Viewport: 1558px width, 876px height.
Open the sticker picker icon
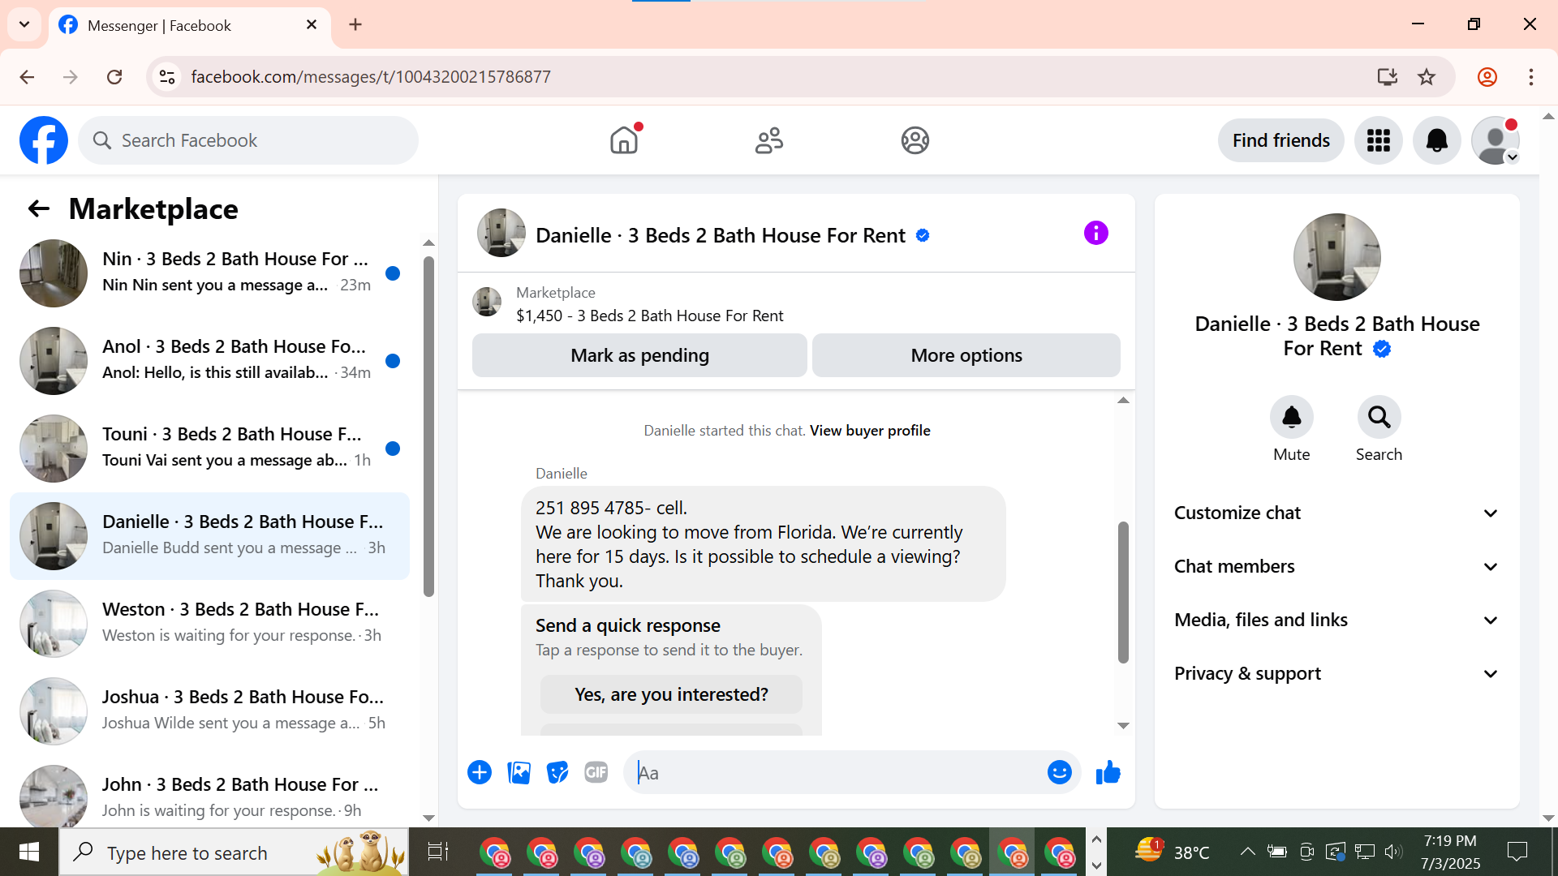(557, 773)
